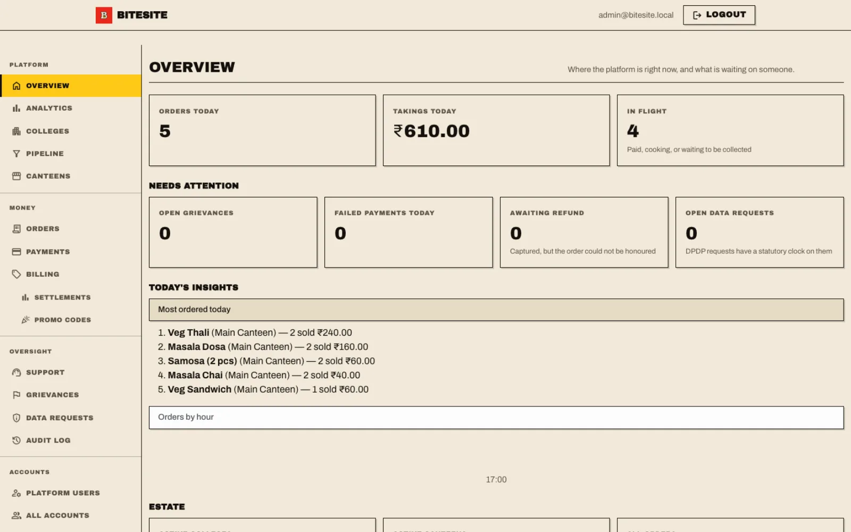This screenshot has width=851, height=532.
Task: Click the Billing tag icon
Action: point(16,274)
